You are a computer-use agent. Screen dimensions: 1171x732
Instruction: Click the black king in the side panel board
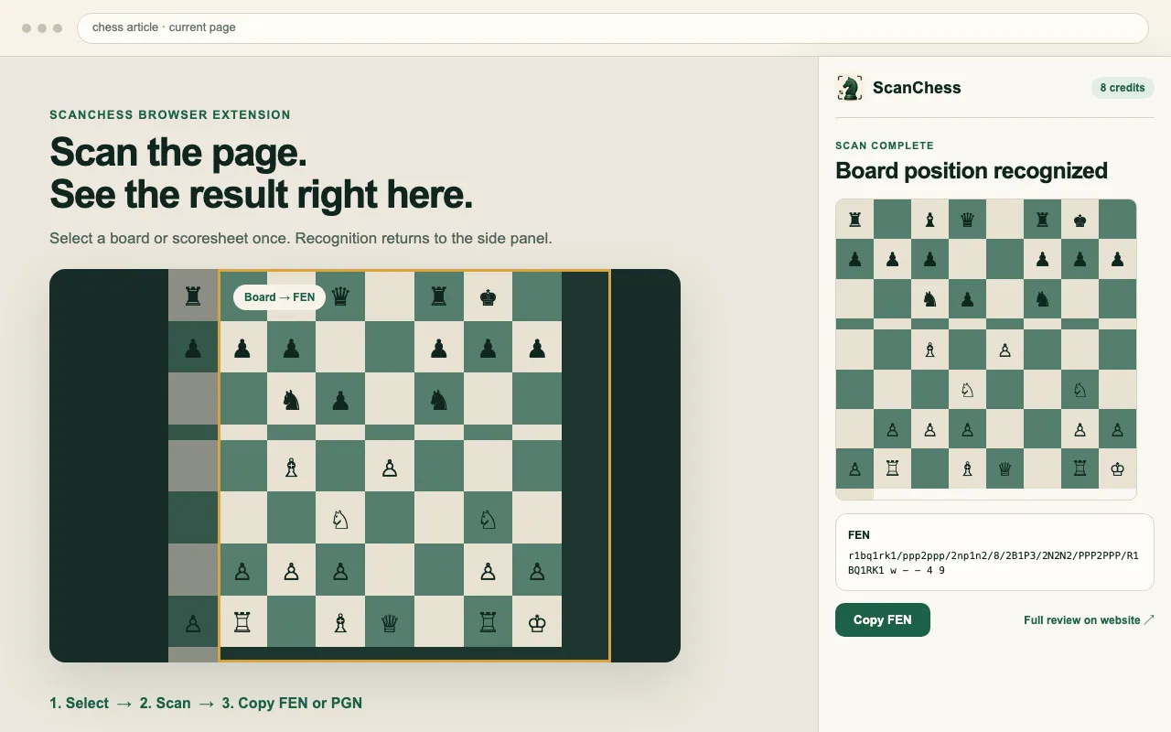(x=1080, y=220)
